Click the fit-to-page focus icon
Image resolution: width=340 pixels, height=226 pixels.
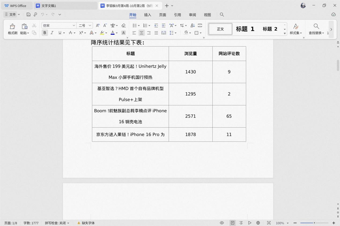click(x=269, y=223)
